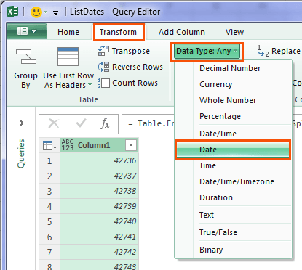Click the Group By icon

(26, 57)
